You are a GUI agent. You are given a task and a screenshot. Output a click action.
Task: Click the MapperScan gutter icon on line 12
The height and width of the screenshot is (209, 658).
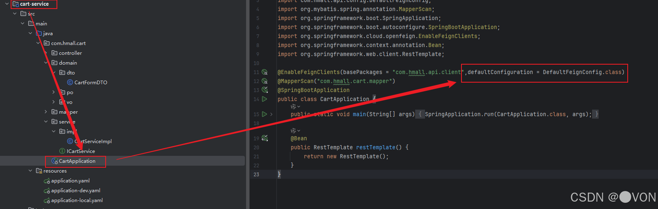[265, 81]
